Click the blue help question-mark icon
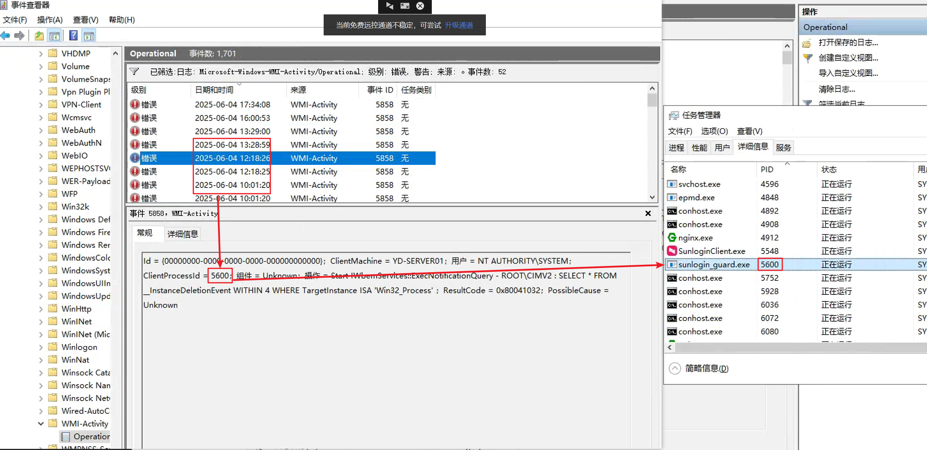The image size is (927, 450). [x=73, y=36]
